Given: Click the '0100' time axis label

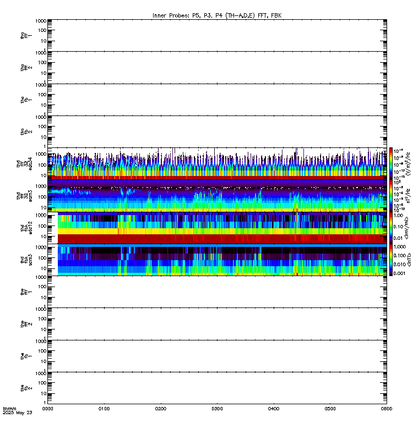Looking at the screenshot, I should pos(104,409).
